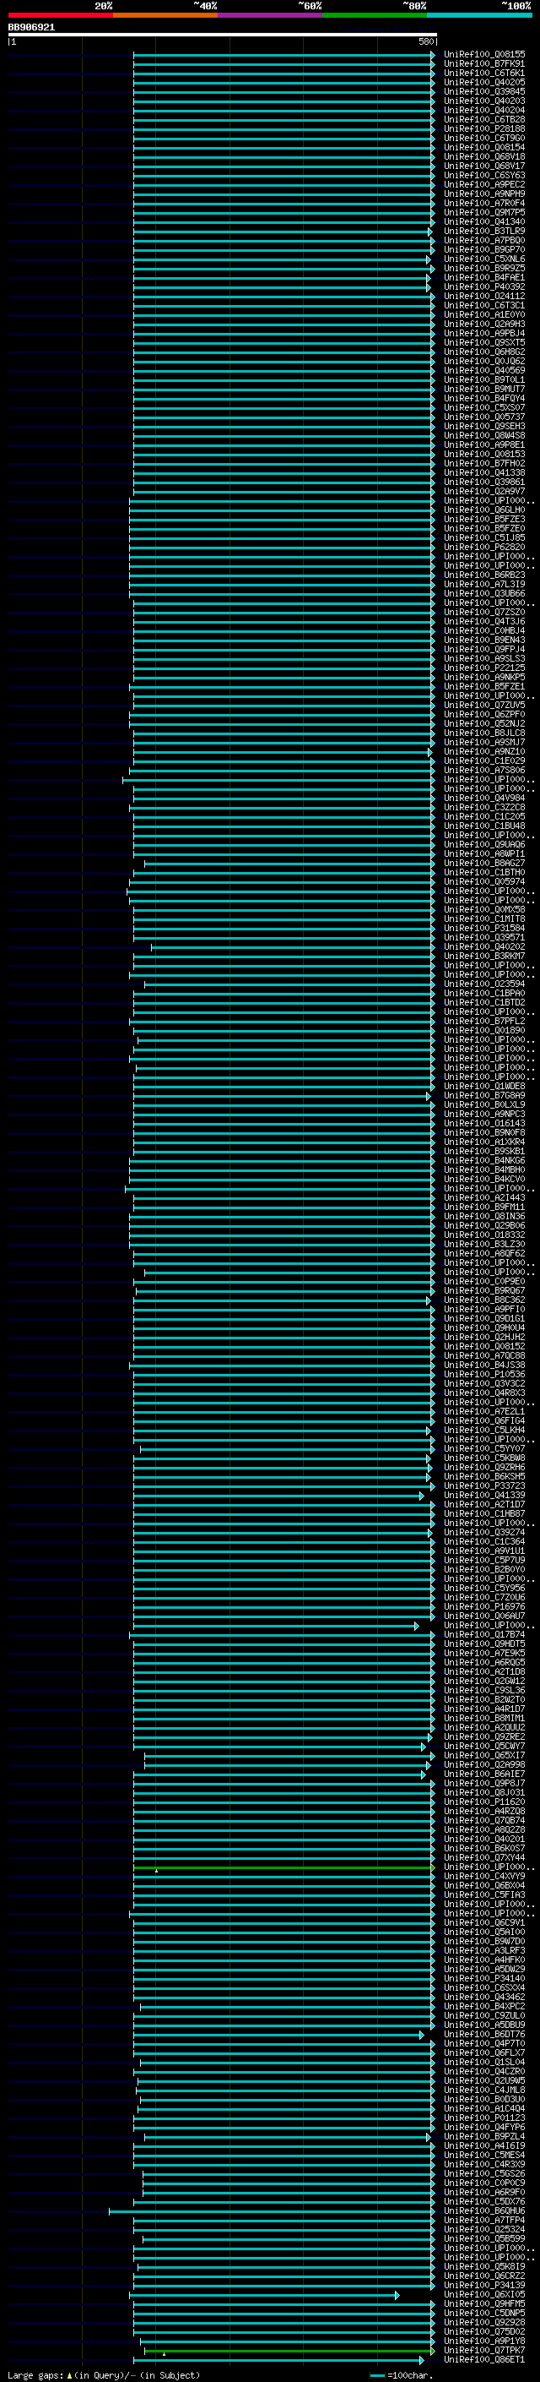Image resolution: width=540 pixels, height=2382 pixels.
Task: Click the white query sequence bar
Action: (x=223, y=35)
